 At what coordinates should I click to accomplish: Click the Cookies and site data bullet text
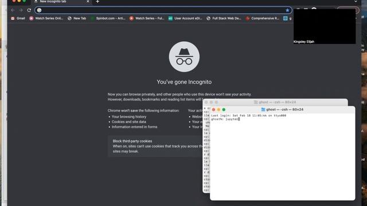click(x=128, y=122)
